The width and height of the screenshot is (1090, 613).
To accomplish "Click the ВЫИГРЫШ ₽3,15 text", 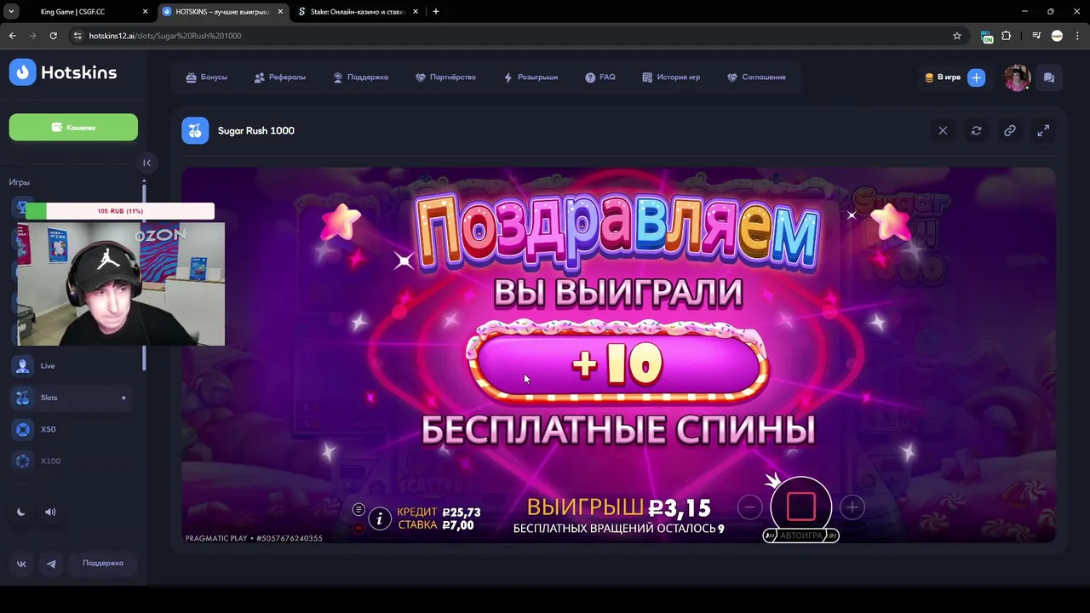I will [619, 508].
